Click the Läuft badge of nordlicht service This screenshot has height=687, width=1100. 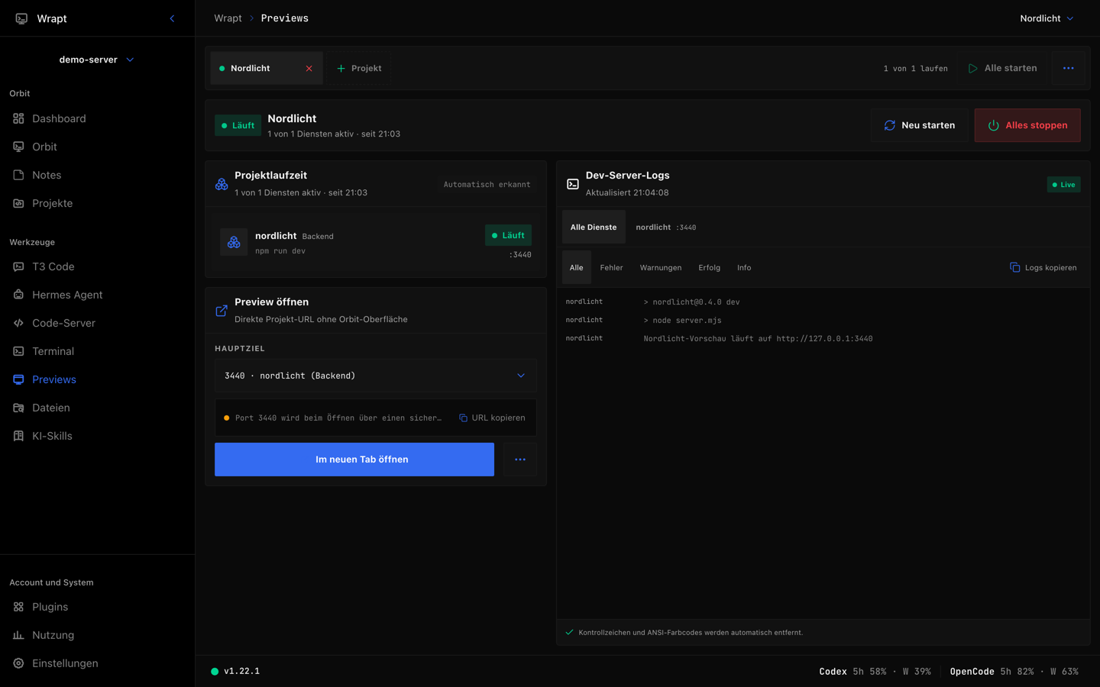(508, 235)
